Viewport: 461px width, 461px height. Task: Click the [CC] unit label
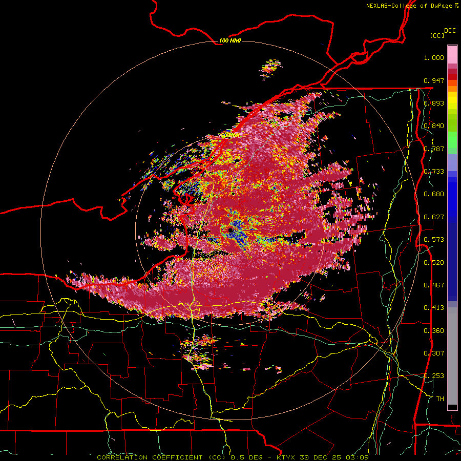(x=437, y=35)
